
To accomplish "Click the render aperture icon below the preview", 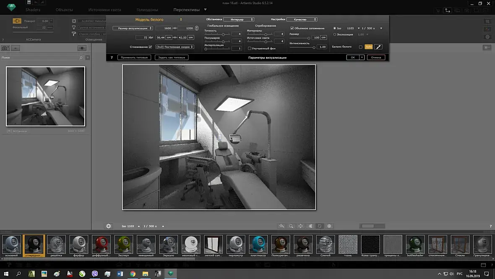I will (x=109, y=226).
